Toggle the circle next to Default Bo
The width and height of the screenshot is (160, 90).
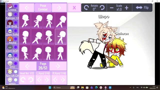(x=15, y=55)
